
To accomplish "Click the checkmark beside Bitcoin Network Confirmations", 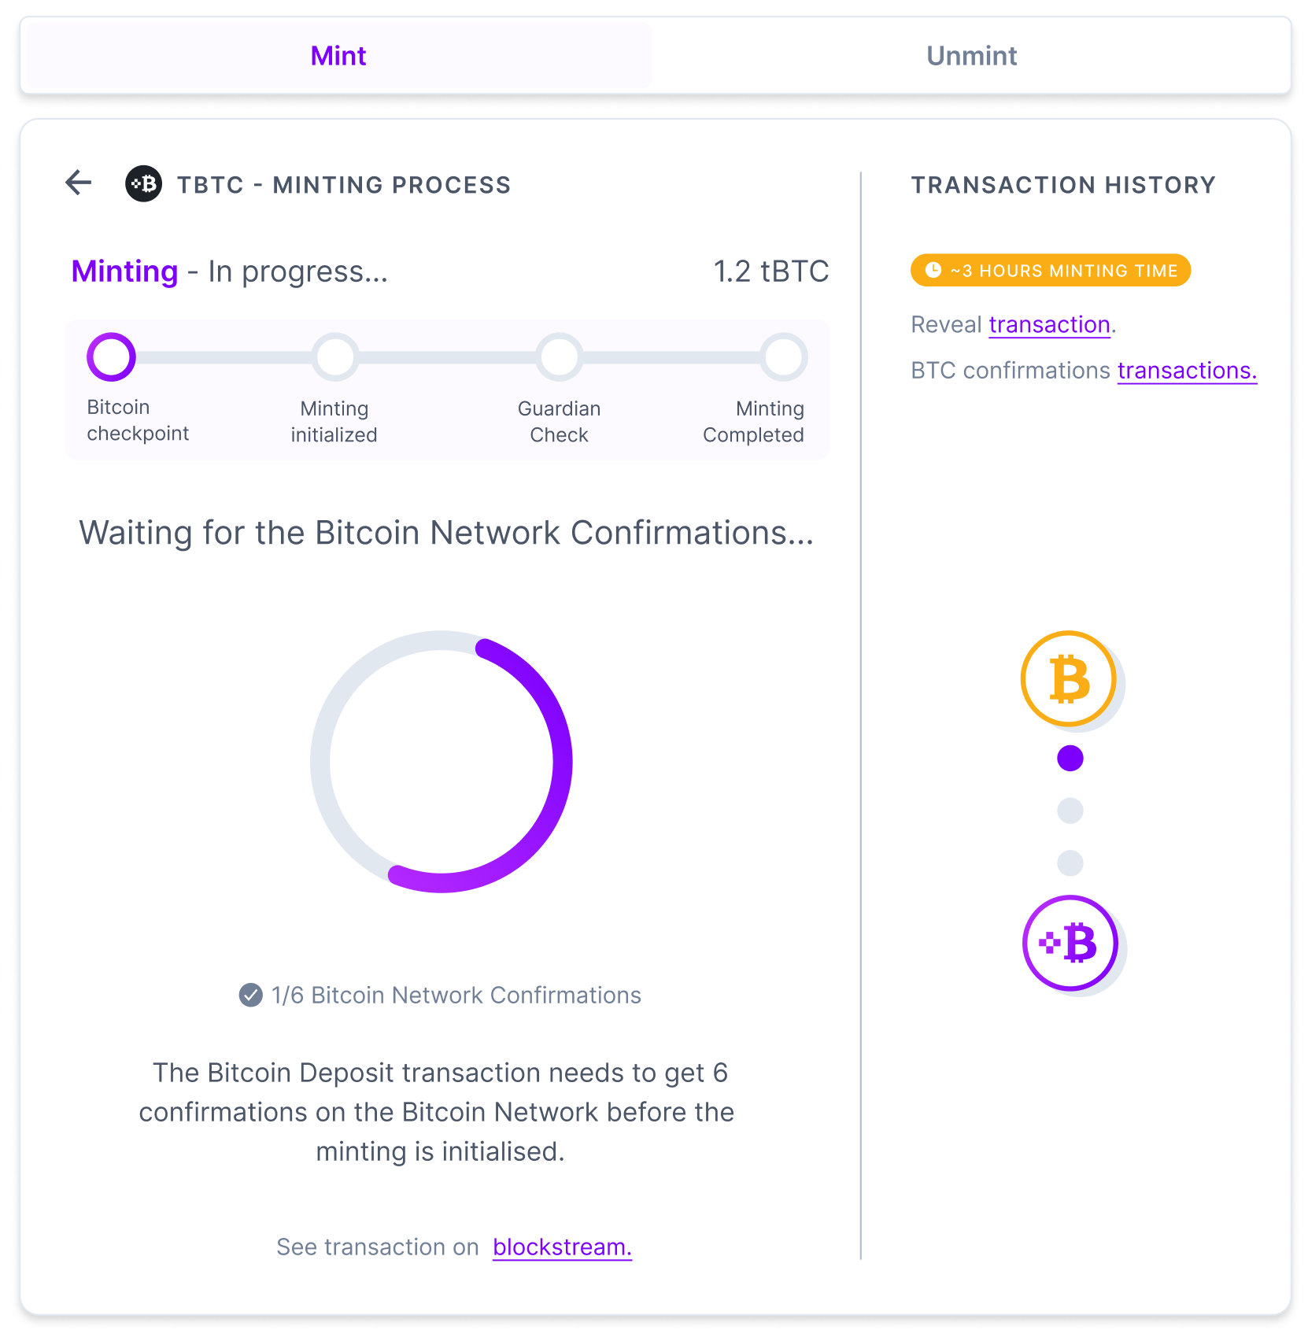I will pyautogui.click(x=249, y=995).
